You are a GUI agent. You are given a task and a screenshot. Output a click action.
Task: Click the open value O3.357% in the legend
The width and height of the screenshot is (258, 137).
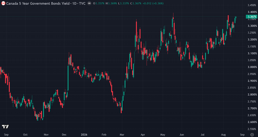[99, 3]
